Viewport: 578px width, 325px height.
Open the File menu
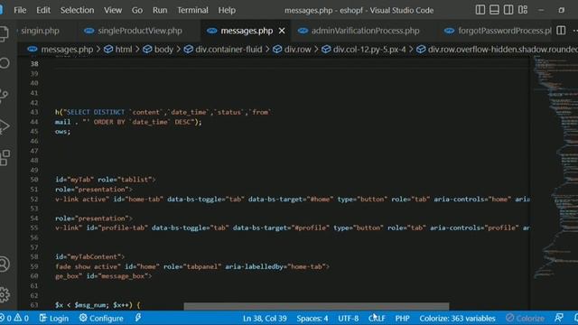click(20, 10)
